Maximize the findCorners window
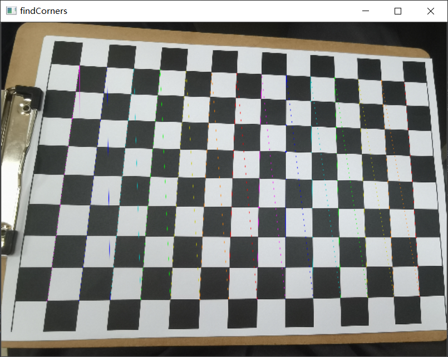448x357 pixels. 398,11
